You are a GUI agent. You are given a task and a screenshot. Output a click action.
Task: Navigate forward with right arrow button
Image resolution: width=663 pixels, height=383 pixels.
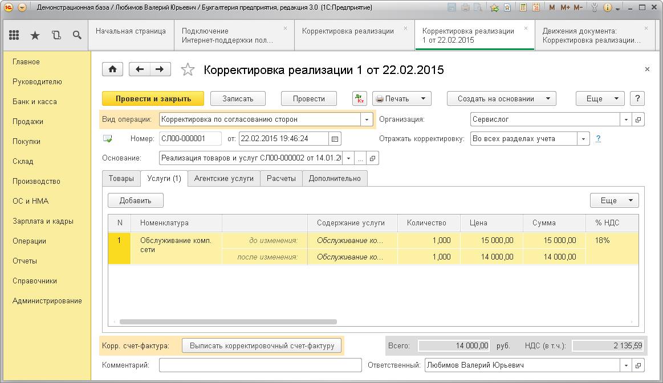click(x=160, y=69)
